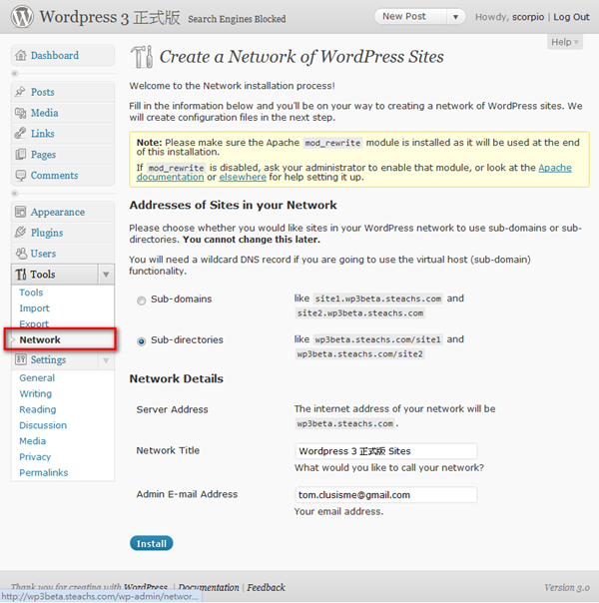The height and width of the screenshot is (603, 599).
Task: Click the Install button
Action: pyautogui.click(x=152, y=543)
